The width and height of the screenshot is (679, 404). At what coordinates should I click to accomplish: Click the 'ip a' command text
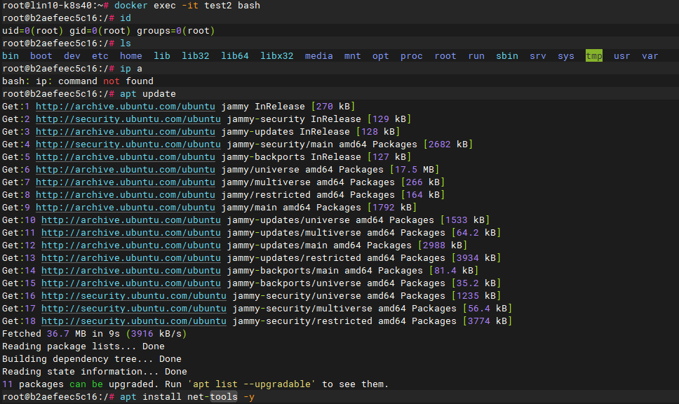point(130,69)
